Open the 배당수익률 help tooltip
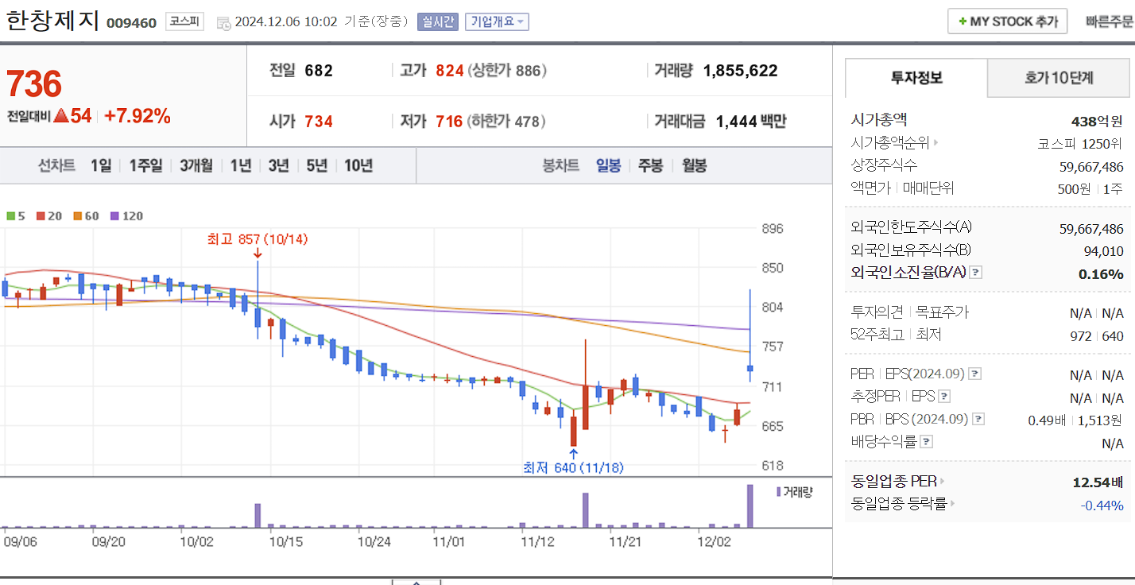This screenshot has height=585, width=1135. tap(928, 441)
